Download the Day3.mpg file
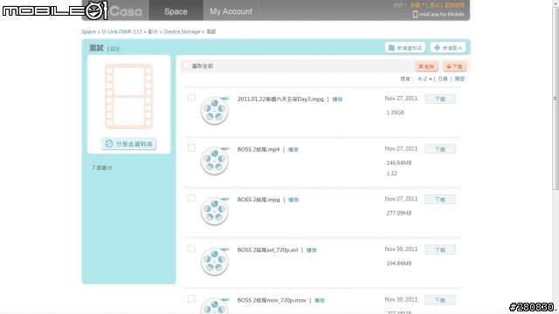This screenshot has width=559, height=314. [440, 99]
